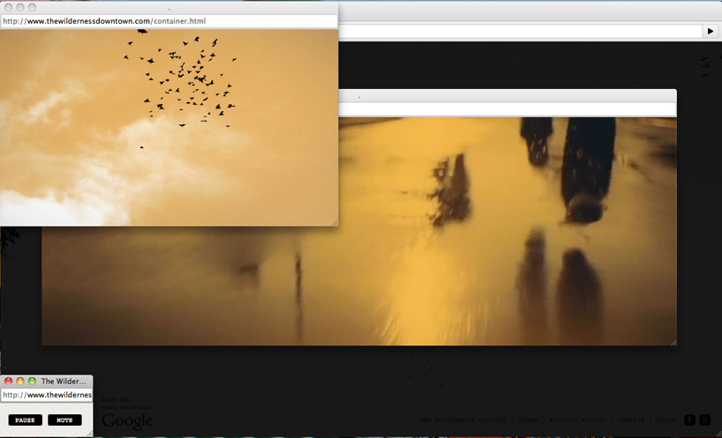The image size is (722, 438).
Task: Share on Twitter via footer icon
Action: pyautogui.click(x=704, y=420)
